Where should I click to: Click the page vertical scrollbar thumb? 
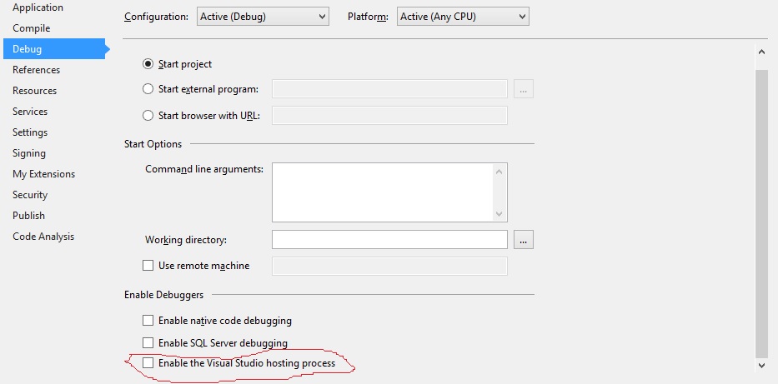[761, 213]
